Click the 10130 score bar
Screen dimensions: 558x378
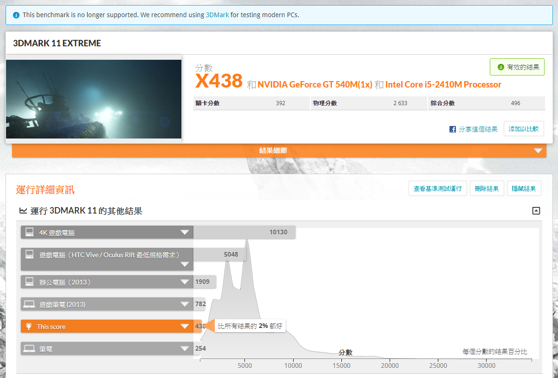pyautogui.click(x=244, y=232)
